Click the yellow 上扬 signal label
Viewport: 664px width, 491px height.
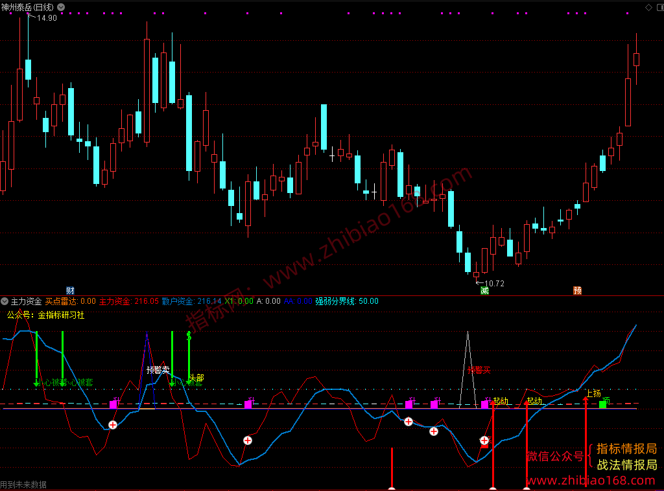(594, 393)
